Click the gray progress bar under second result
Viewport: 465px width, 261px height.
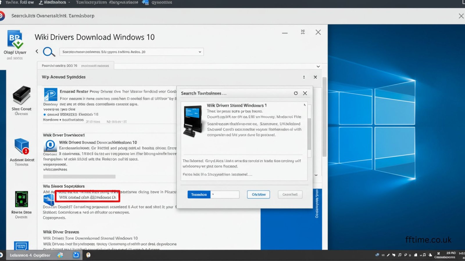79,177
